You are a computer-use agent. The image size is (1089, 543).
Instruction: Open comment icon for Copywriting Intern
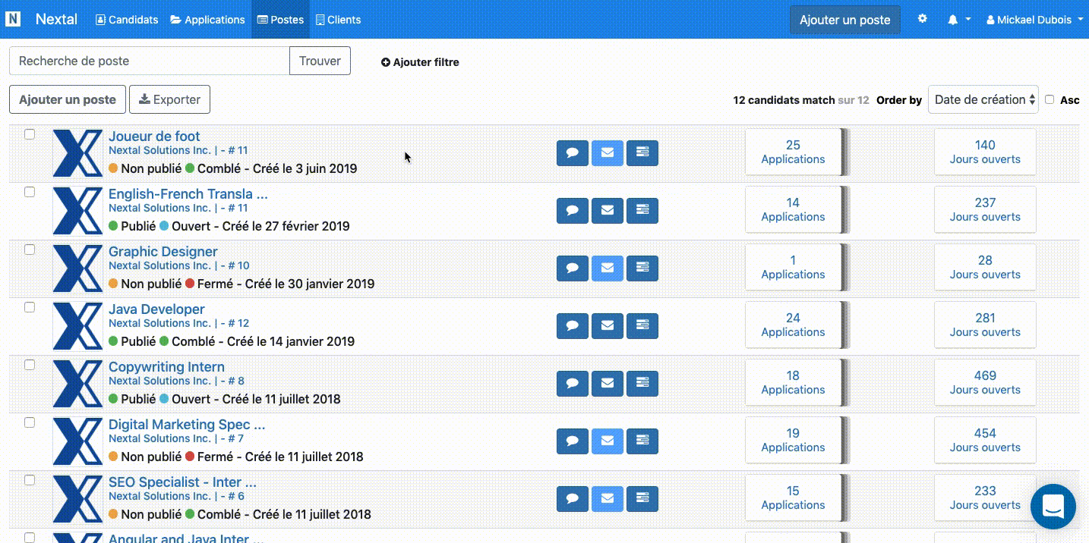coord(573,384)
